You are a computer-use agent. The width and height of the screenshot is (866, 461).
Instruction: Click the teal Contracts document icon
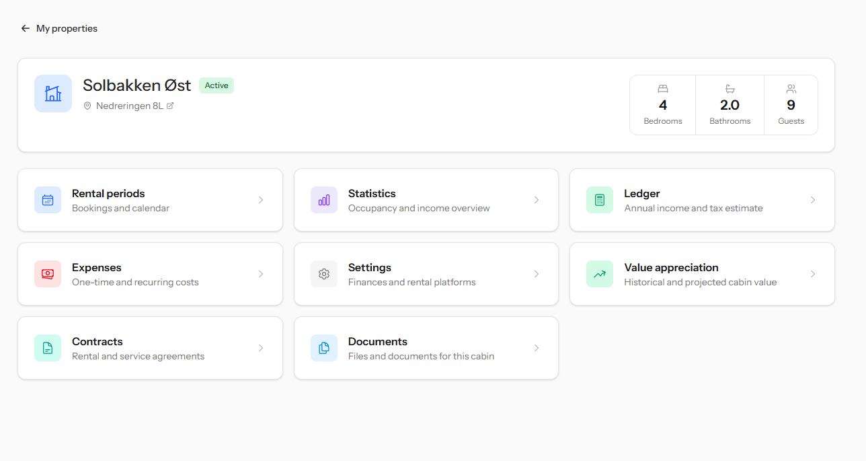(48, 348)
